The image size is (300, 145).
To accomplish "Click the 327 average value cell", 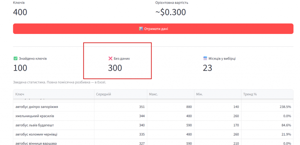I will [x=121, y=142].
